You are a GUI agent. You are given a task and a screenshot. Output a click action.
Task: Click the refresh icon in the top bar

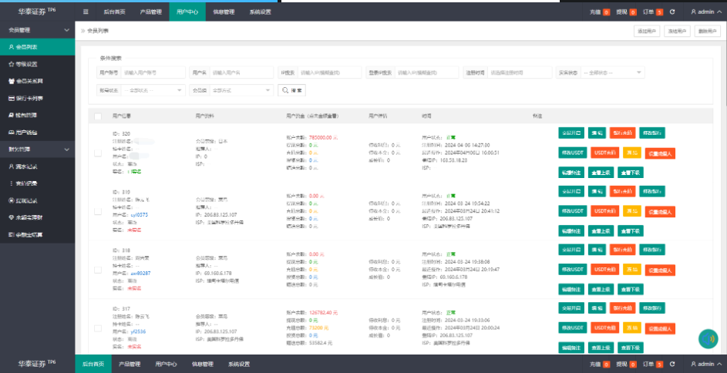pos(672,12)
